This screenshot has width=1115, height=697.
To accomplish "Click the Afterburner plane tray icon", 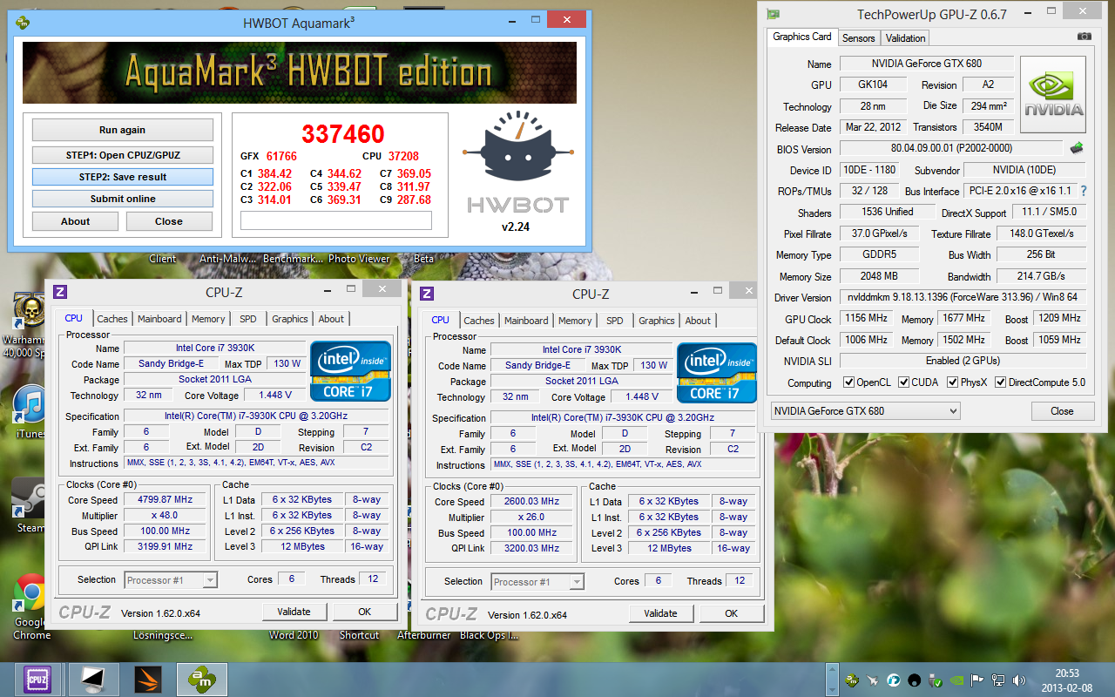I will pyautogui.click(x=872, y=680).
